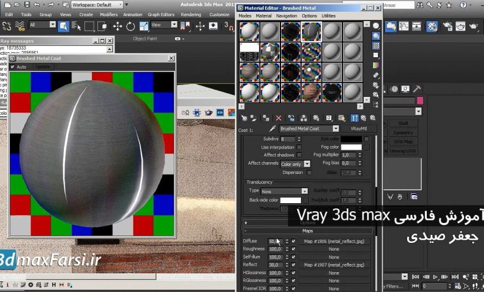The width and height of the screenshot is (484, 292).
Task: Choose Rectangular Selection Region tool
Action: [x=89, y=26]
